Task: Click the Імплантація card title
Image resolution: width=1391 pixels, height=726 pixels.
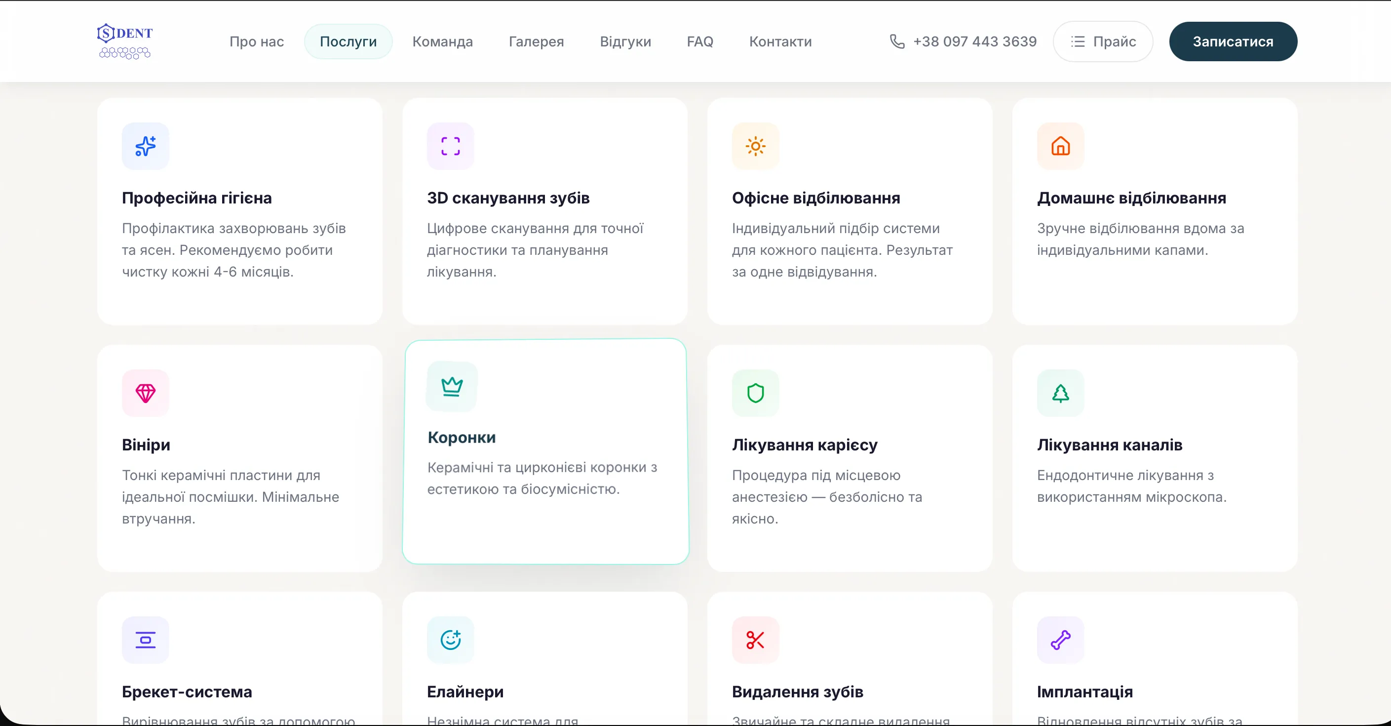Action: pos(1085,692)
